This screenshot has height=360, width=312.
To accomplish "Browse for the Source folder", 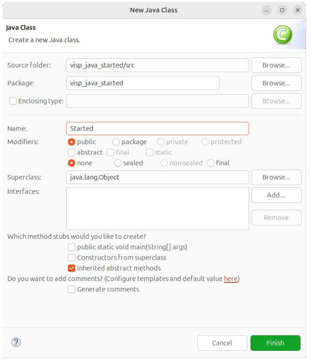I will (x=276, y=66).
